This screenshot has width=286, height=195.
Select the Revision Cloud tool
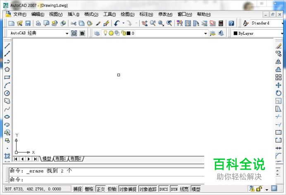click(7, 101)
